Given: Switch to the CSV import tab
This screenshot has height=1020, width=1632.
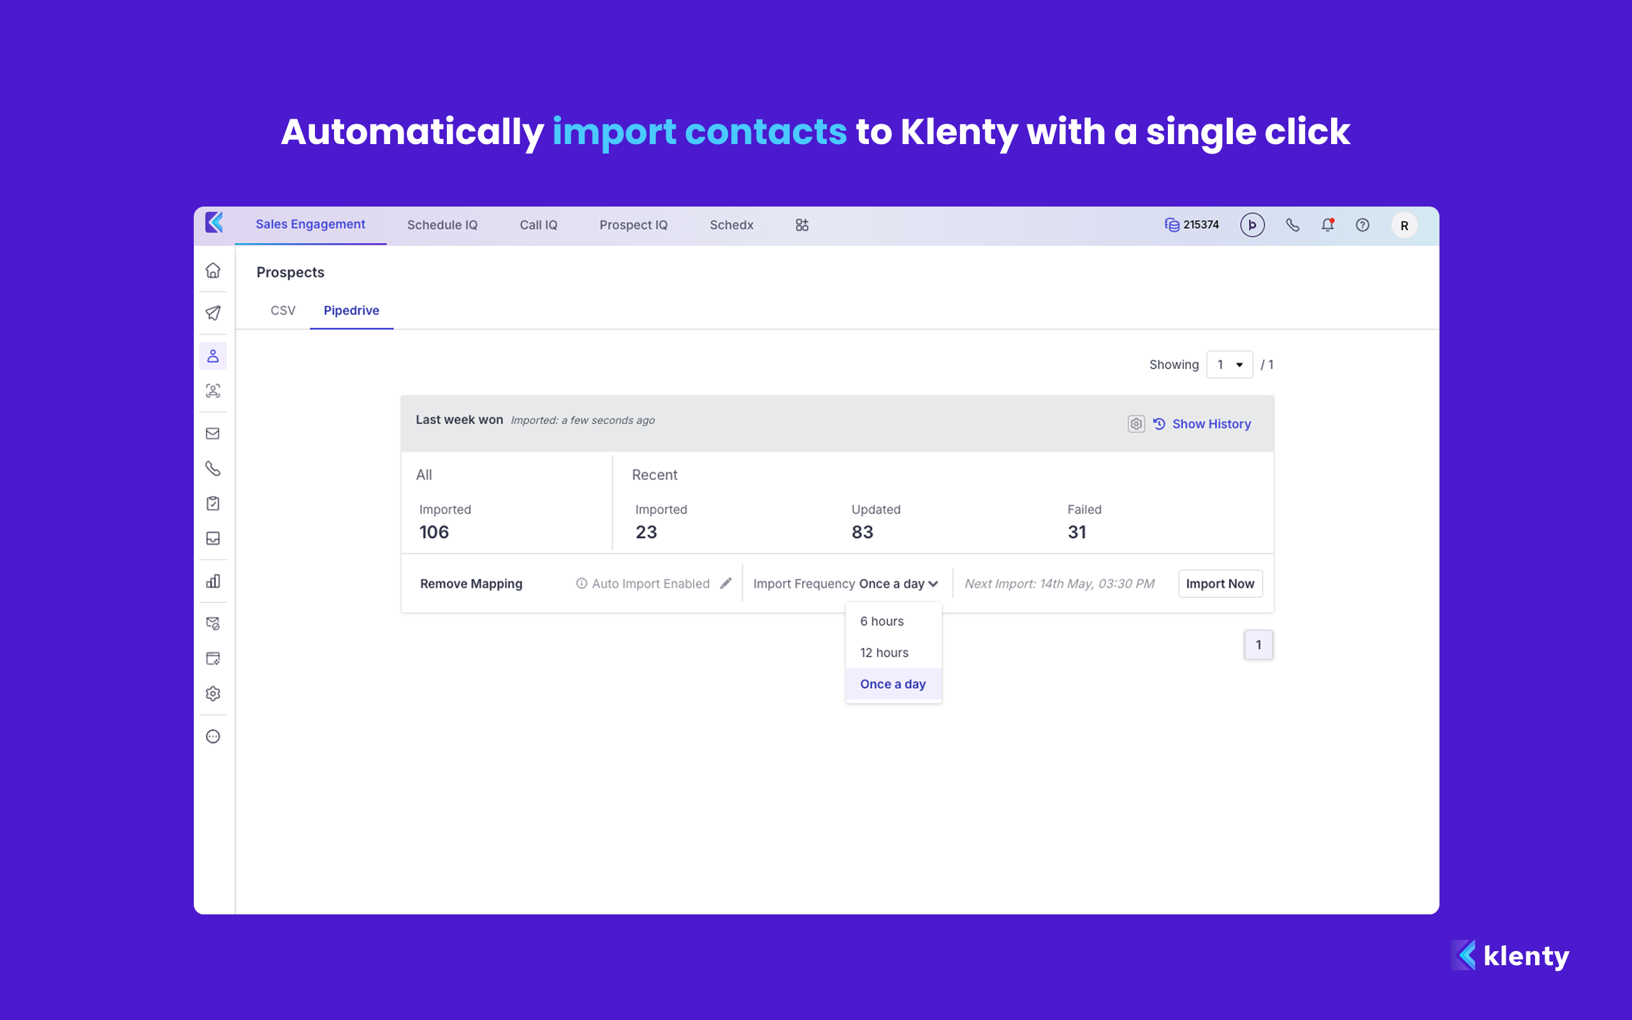Looking at the screenshot, I should point(282,310).
